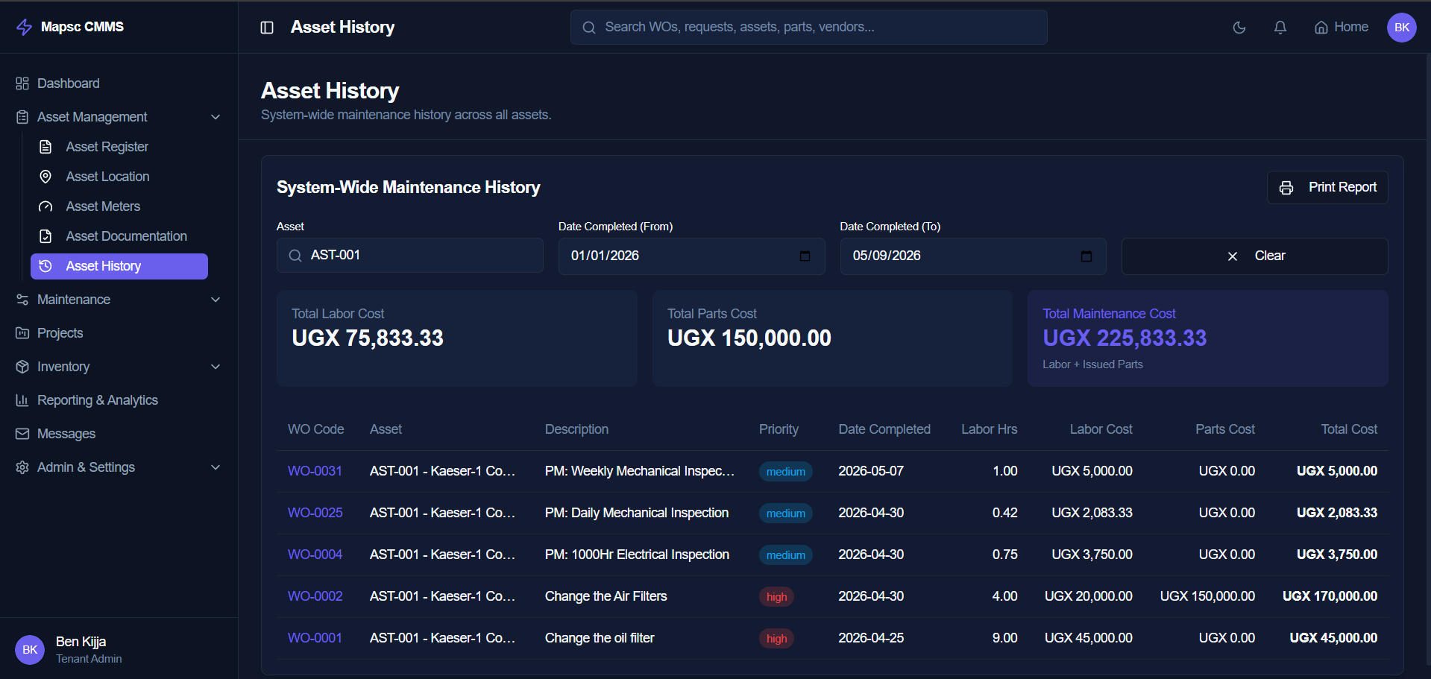Click the medium priority badge of WO-0031
Screen dimensions: 1431x679
[786, 472]
